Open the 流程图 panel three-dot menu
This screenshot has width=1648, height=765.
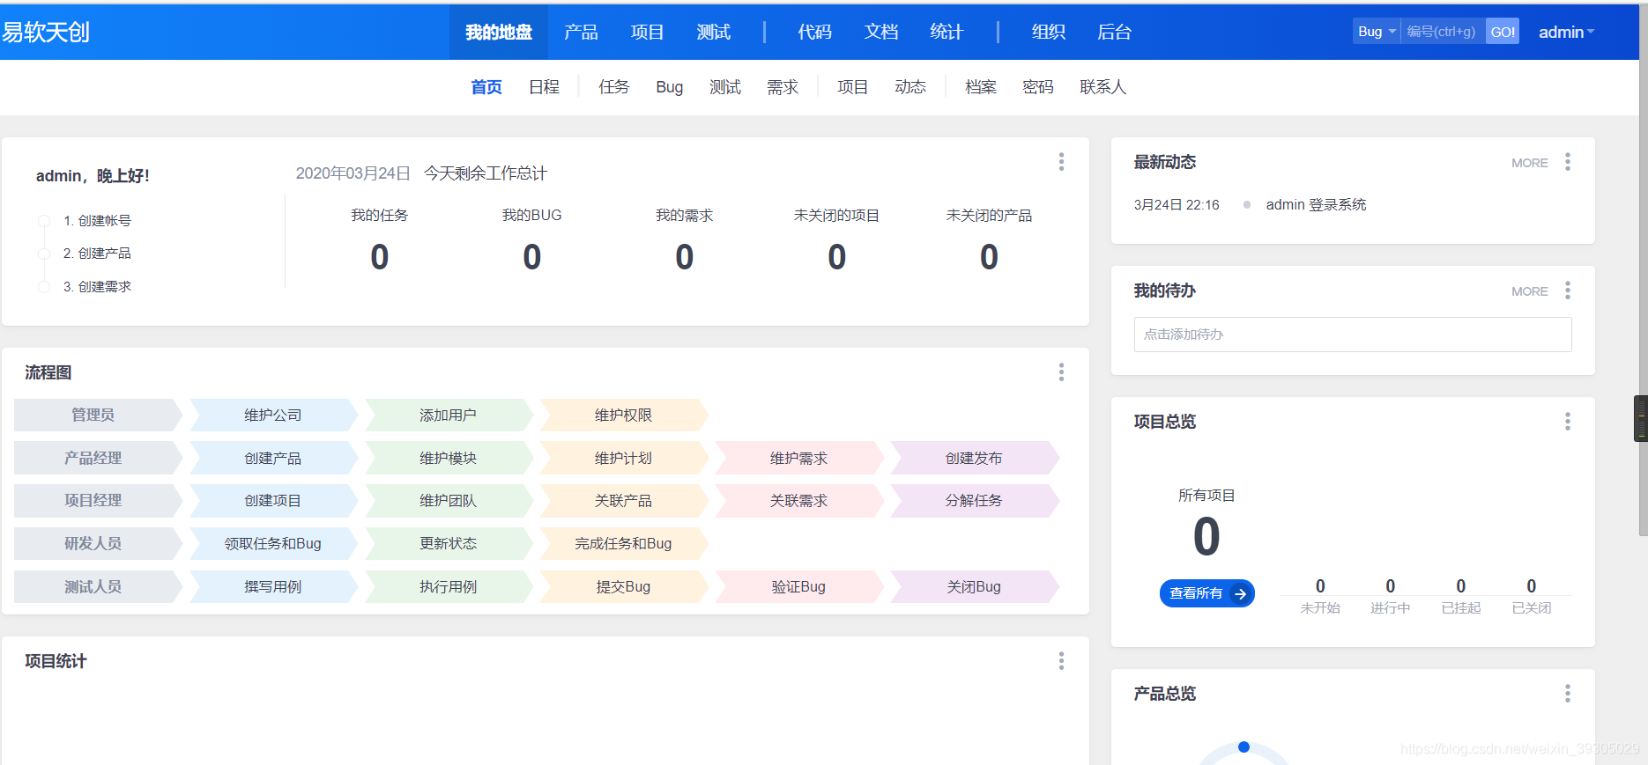(x=1061, y=372)
